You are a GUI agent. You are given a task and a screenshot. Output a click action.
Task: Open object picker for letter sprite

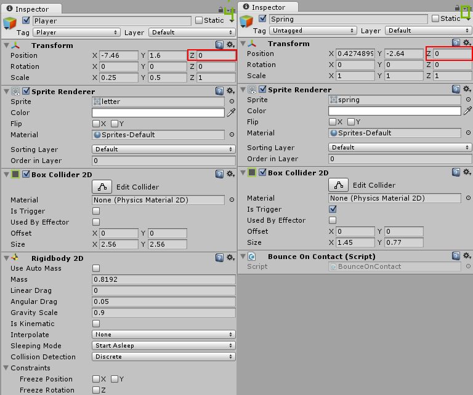[232, 102]
